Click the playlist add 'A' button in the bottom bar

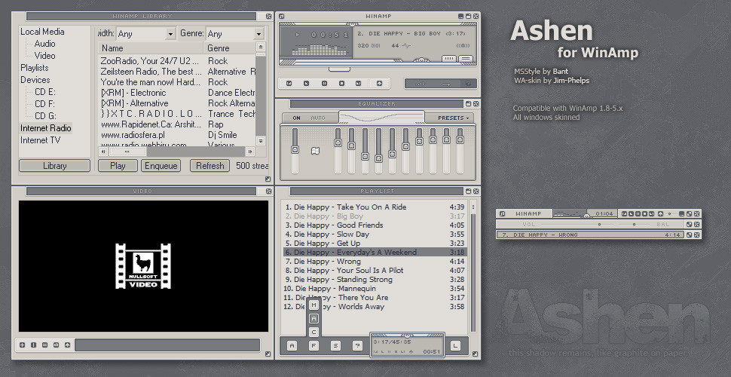pyautogui.click(x=292, y=346)
